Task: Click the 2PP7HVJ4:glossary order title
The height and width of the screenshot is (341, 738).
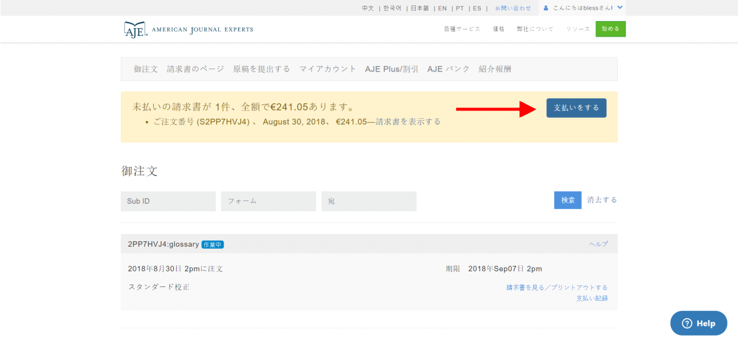Action: click(x=163, y=244)
